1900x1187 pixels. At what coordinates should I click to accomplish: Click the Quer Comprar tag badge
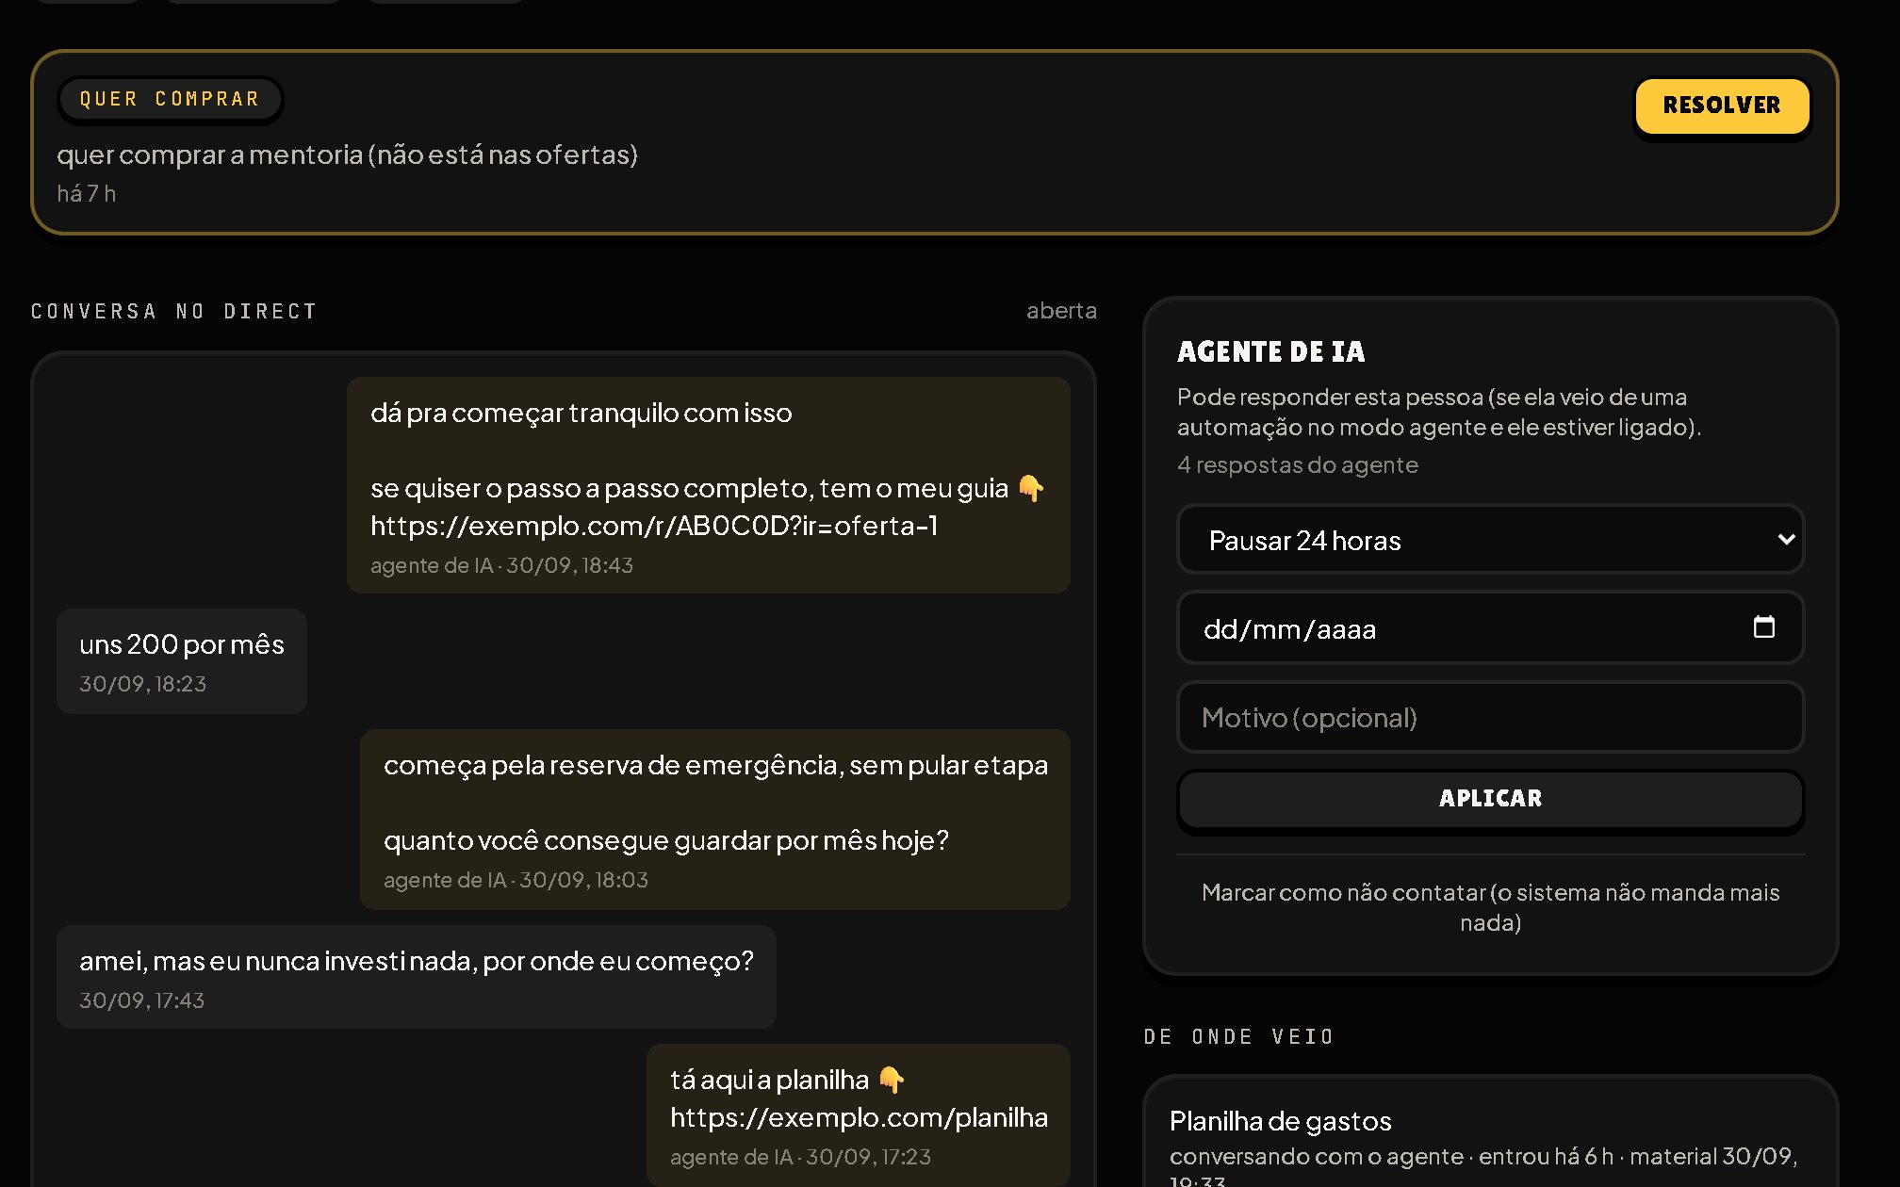pos(170,99)
